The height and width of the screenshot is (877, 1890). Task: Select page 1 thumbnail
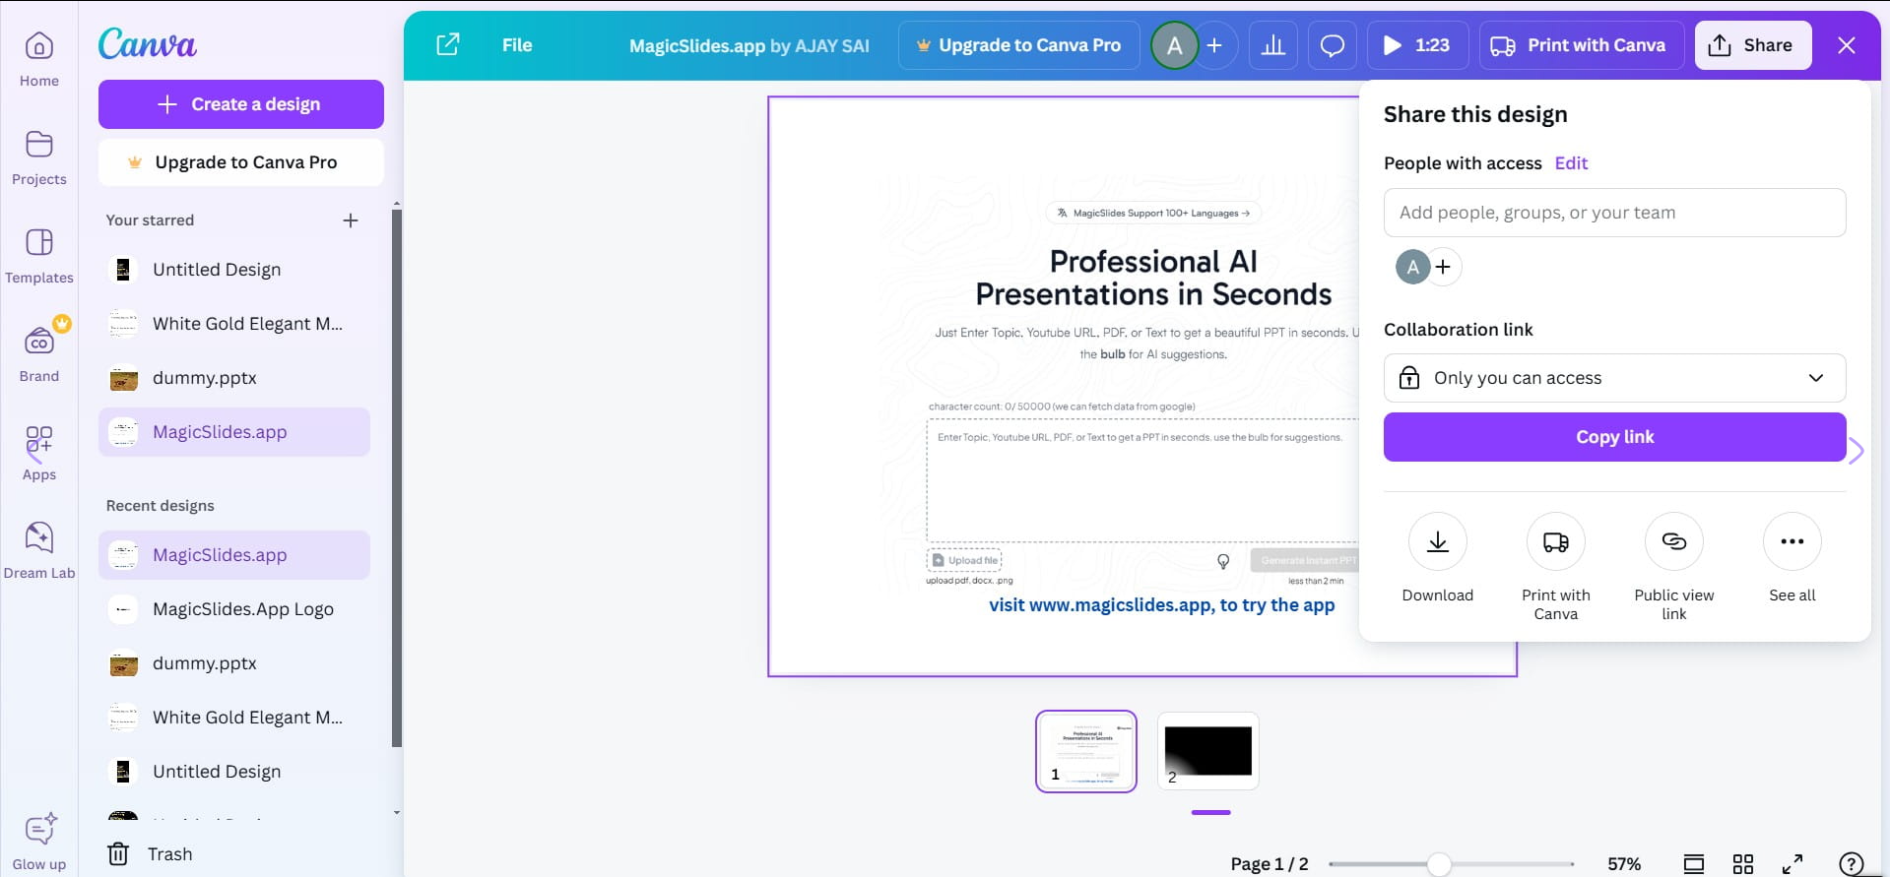pos(1086,751)
